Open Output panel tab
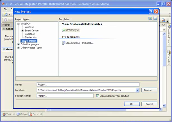Viewport: 172px width, 122px height. pyautogui.click(x=22, y=114)
